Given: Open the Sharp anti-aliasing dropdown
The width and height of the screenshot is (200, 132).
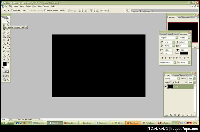Looking at the screenshot, I should 189,62.
